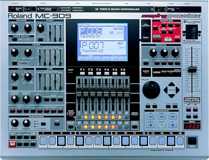Click the filter CUTOFF knob

point(14,52)
